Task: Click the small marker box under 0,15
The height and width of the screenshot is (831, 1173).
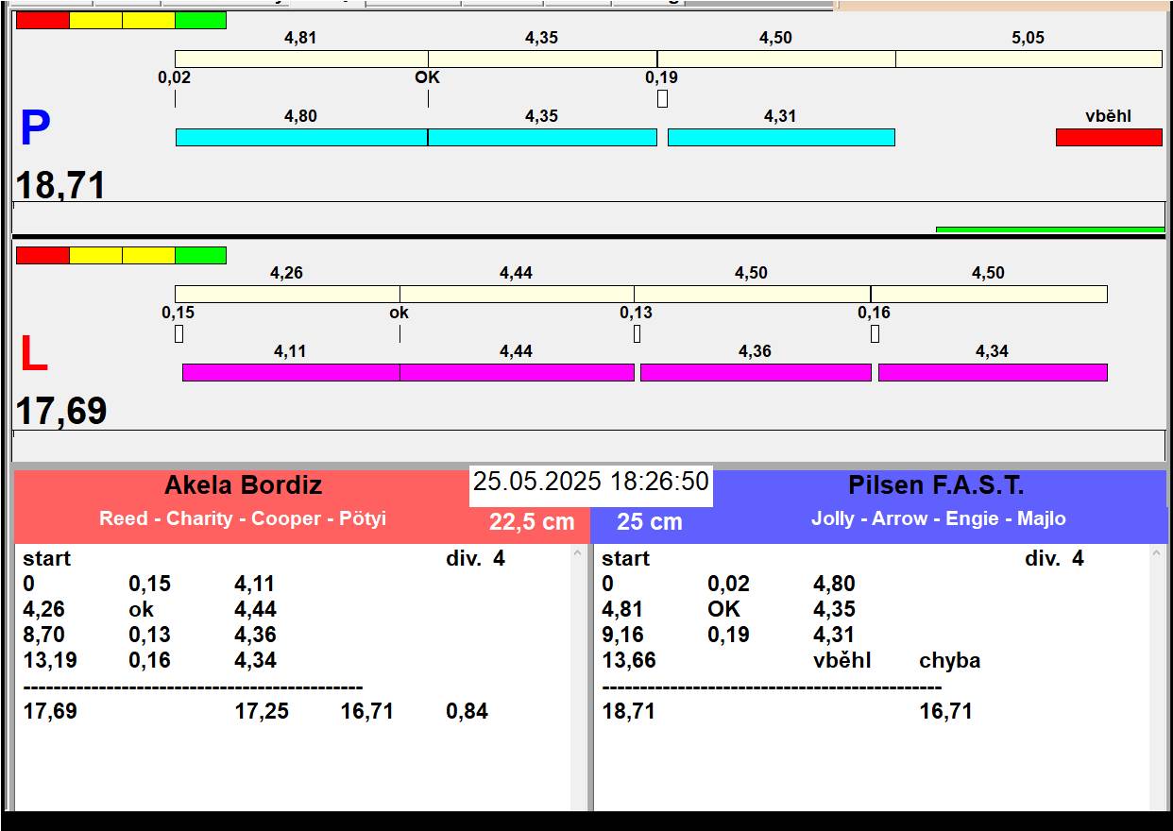Action: [178, 333]
